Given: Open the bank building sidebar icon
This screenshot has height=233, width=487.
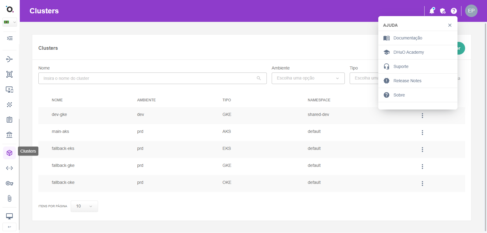Looking at the screenshot, I should tap(9, 135).
